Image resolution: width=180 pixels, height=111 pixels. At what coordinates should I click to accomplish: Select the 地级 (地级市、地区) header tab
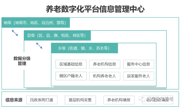35,23
